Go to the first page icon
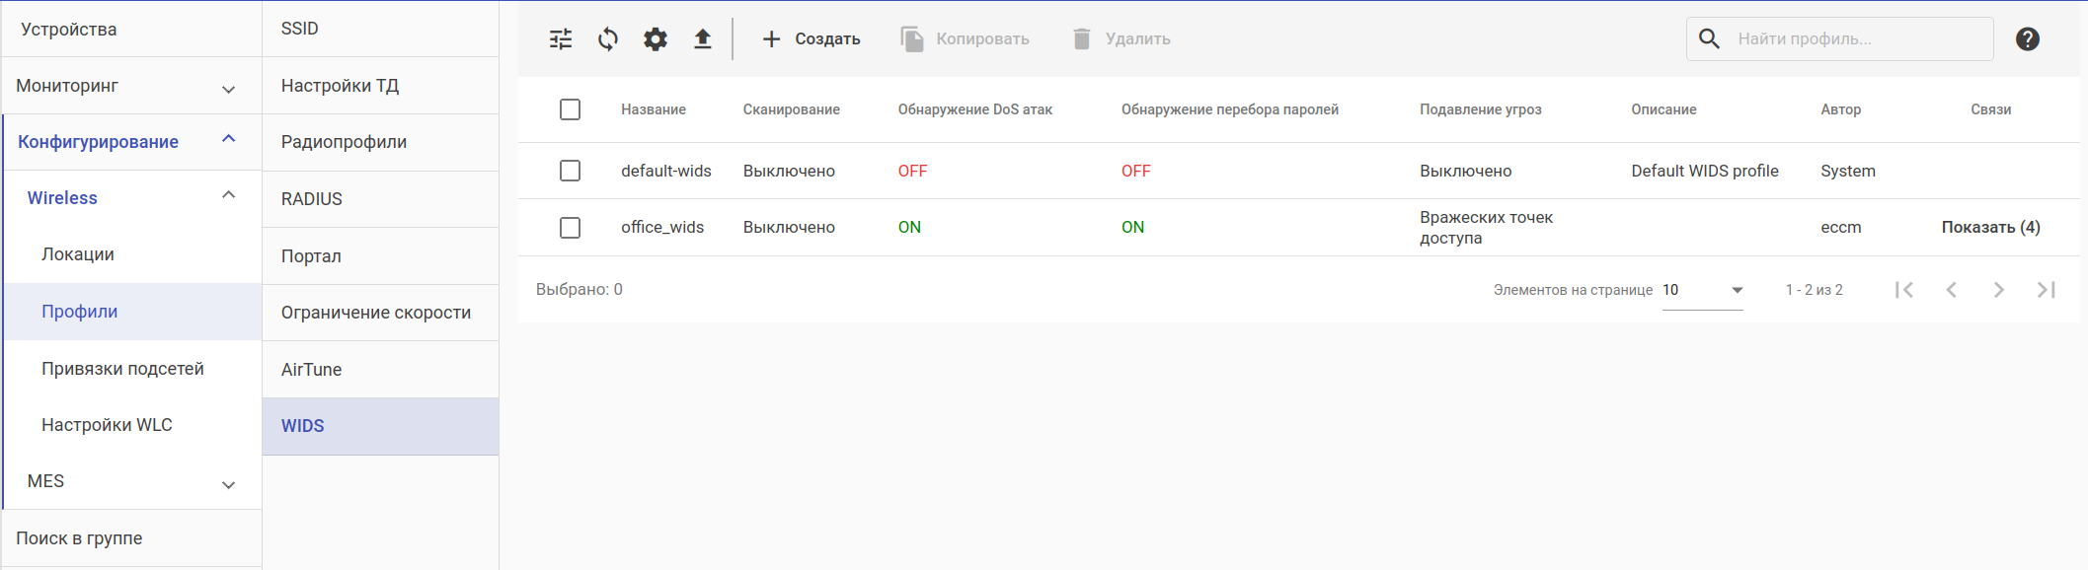This screenshot has height=570, width=2088. [1904, 290]
